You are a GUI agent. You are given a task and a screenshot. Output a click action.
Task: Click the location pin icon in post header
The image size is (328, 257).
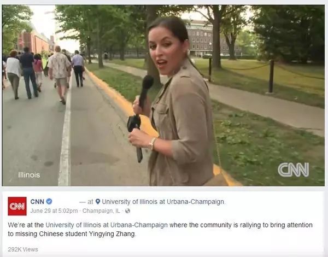(98, 202)
